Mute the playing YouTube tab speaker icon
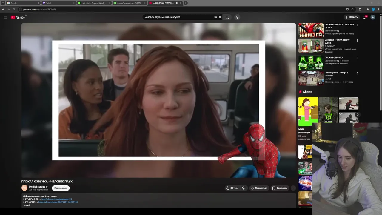This screenshot has height=215, width=382. [x=177, y=3]
